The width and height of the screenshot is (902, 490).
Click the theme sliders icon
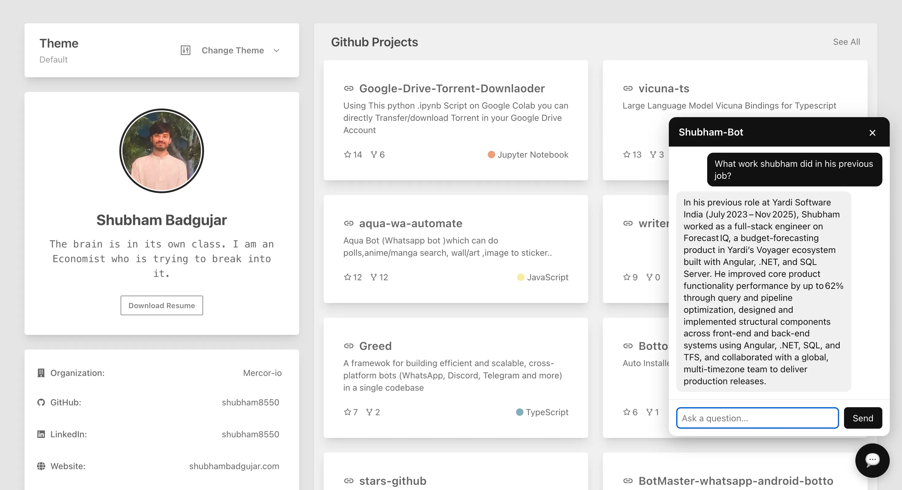click(x=185, y=50)
